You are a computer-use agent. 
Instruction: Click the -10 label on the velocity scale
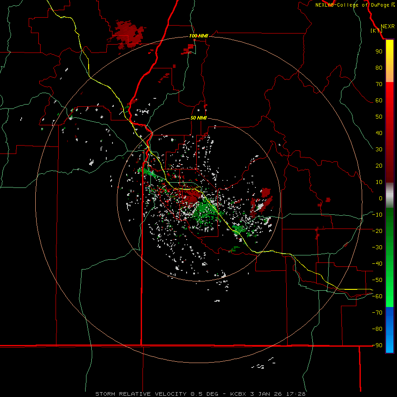pyautogui.click(x=377, y=215)
